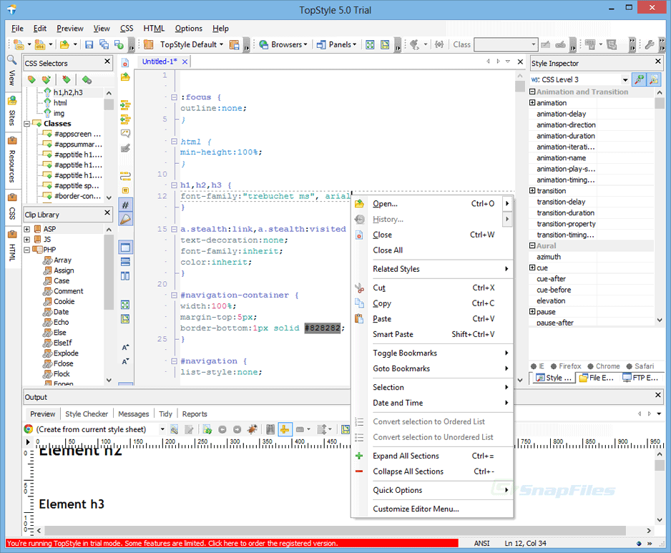Click the decrease font size A icon

pos(125,362)
